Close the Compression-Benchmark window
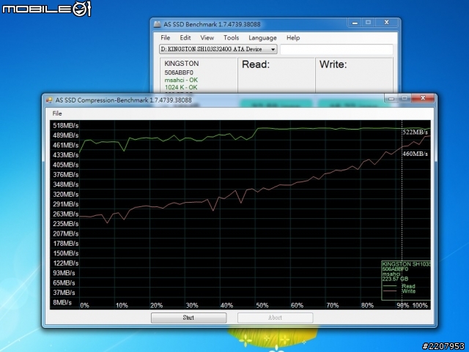The width and height of the screenshot is (469, 352). [x=423, y=98]
